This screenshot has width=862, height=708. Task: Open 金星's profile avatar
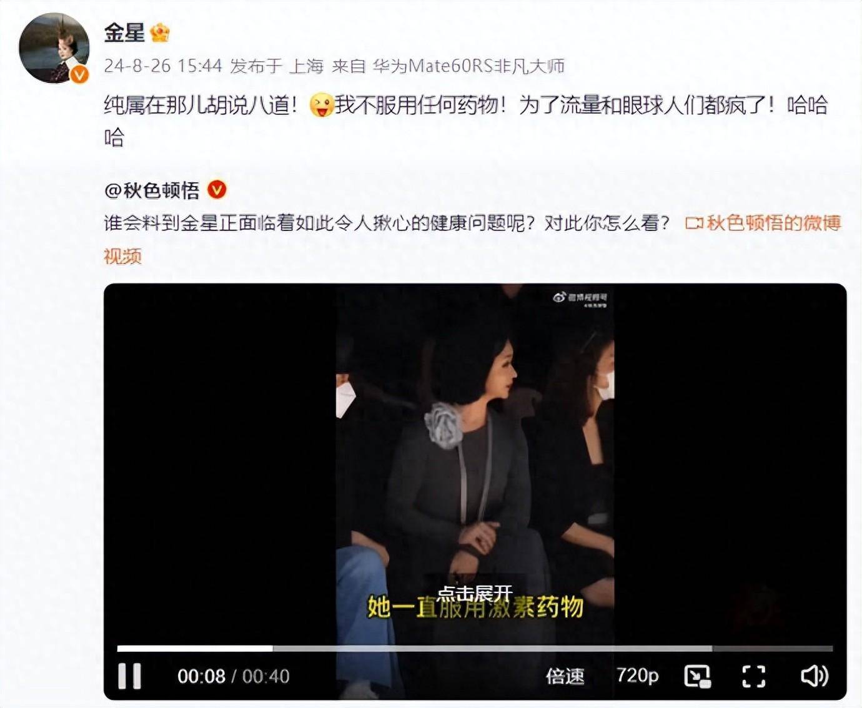point(54,48)
